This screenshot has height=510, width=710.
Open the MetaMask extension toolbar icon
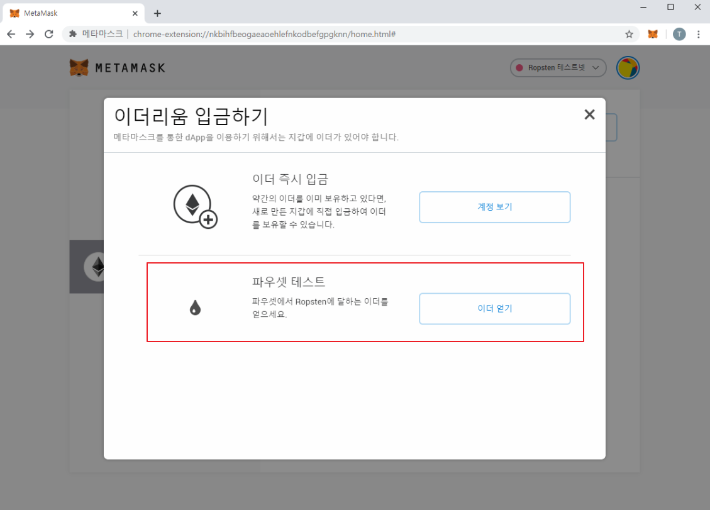(653, 34)
